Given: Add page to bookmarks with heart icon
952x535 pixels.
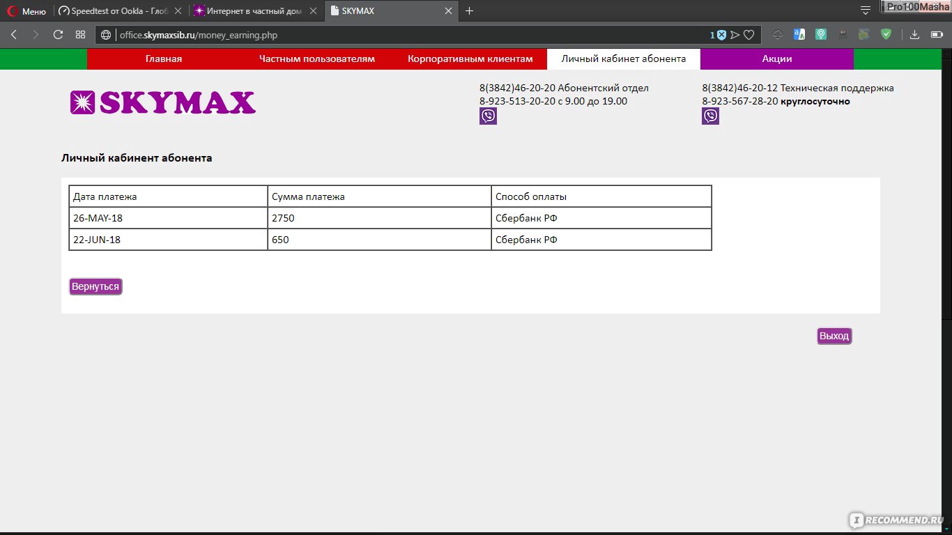Looking at the screenshot, I should [x=749, y=35].
